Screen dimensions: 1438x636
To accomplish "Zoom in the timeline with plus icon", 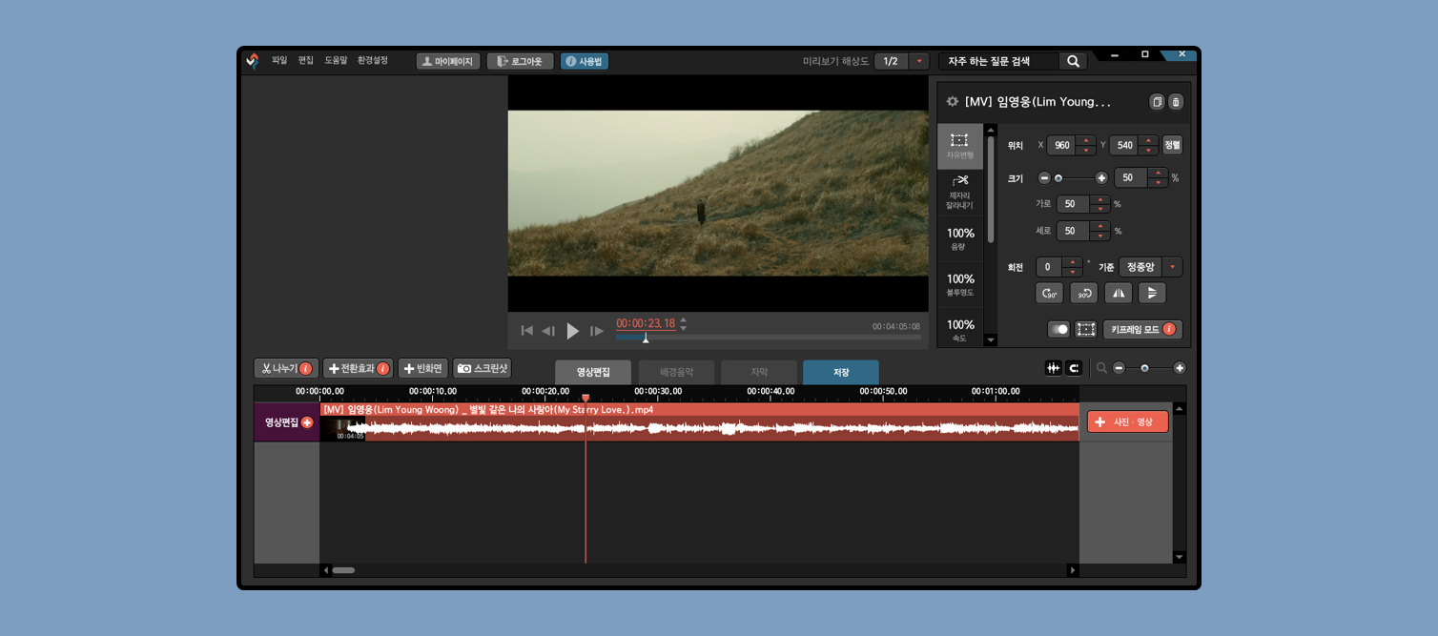I will pyautogui.click(x=1180, y=368).
